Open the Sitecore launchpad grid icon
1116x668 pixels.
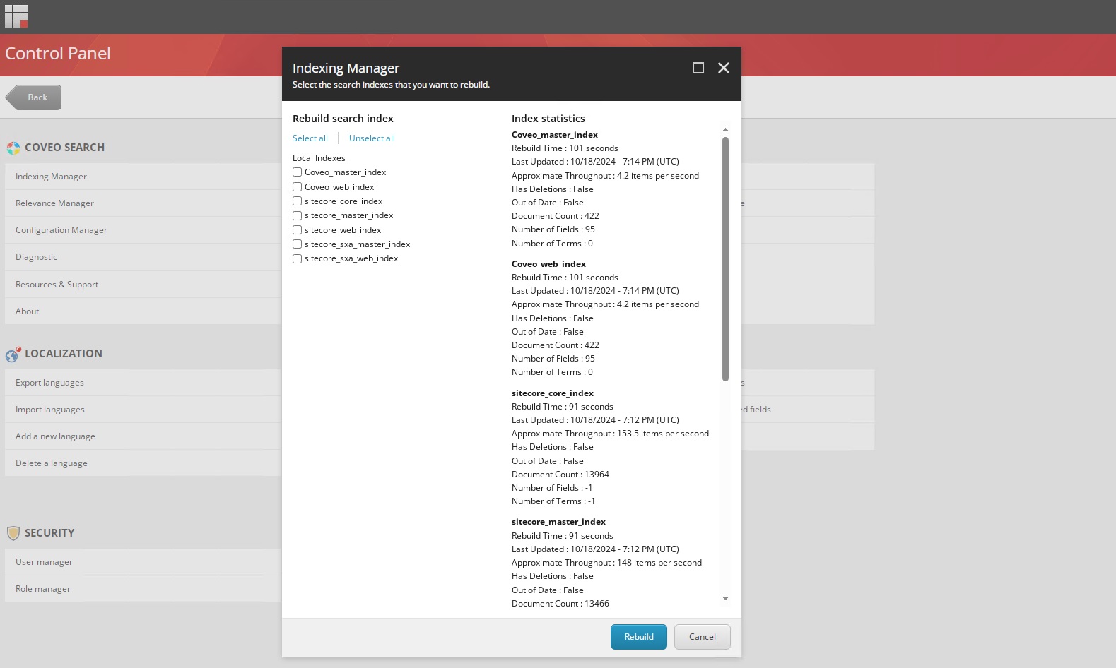[x=16, y=16]
